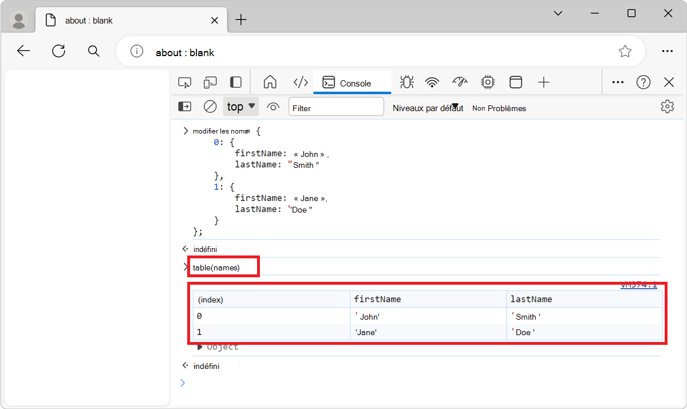The width and height of the screenshot is (687, 409).
Task: Click index 1 cell in the table
Action: tap(271, 332)
